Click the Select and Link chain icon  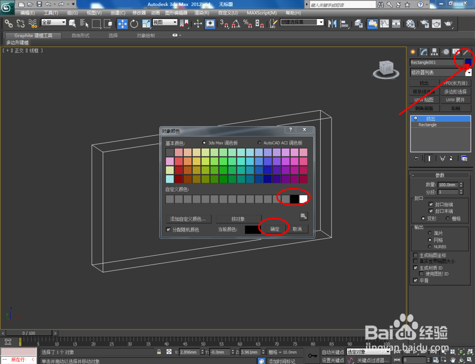(8, 23)
